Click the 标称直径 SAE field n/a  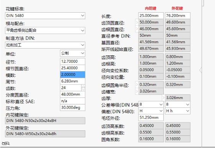pos(73,101)
